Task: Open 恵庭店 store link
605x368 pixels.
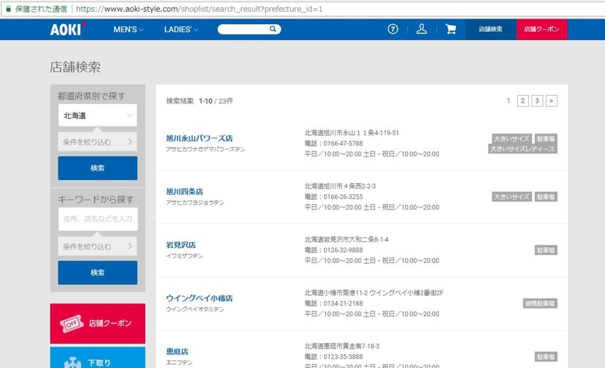Action: tap(177, 351)
